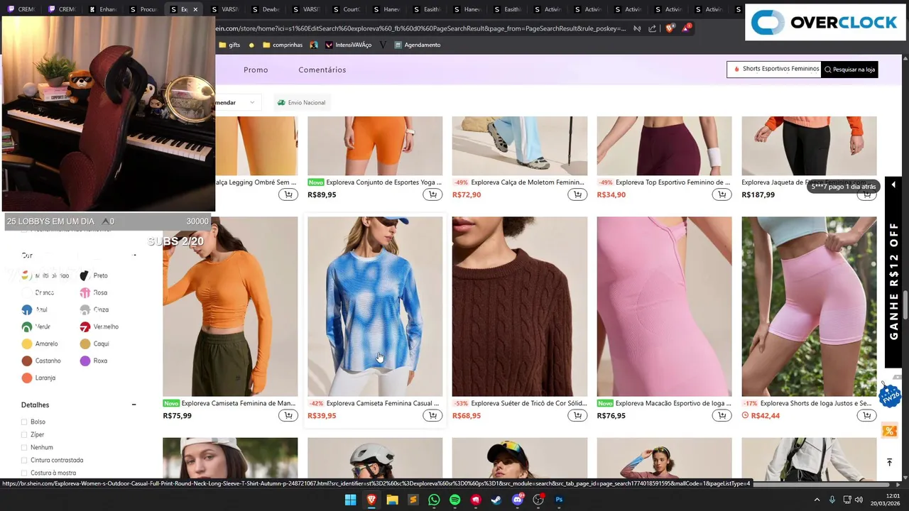Add the R$68,95 Suéter de Tricô to cart
The image size is (909, 511).
pos(577,415)
